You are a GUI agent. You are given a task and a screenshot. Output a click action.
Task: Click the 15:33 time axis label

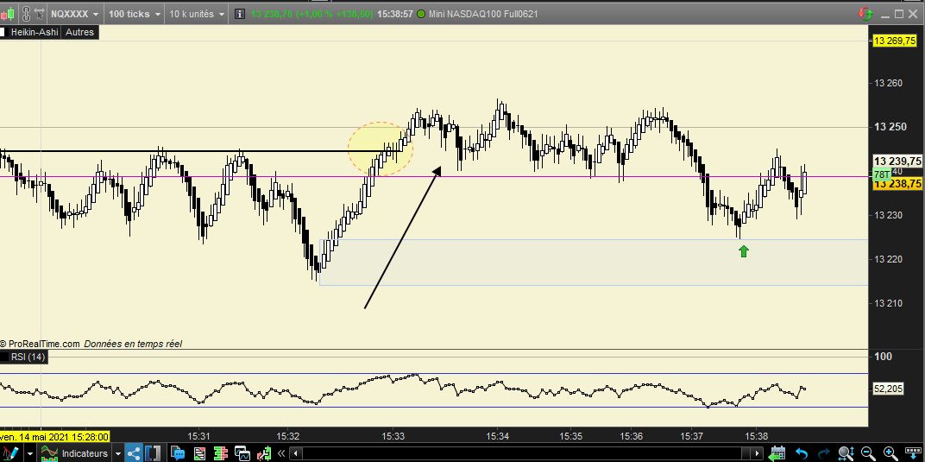pyautogui.click(x=393, y=436)
